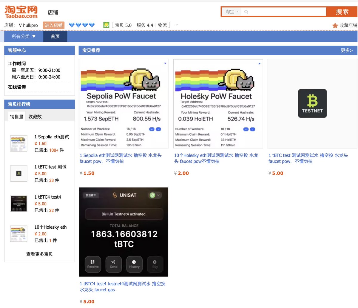
Task: Switch to the 销售量 ranking tab
Action: 17,116
